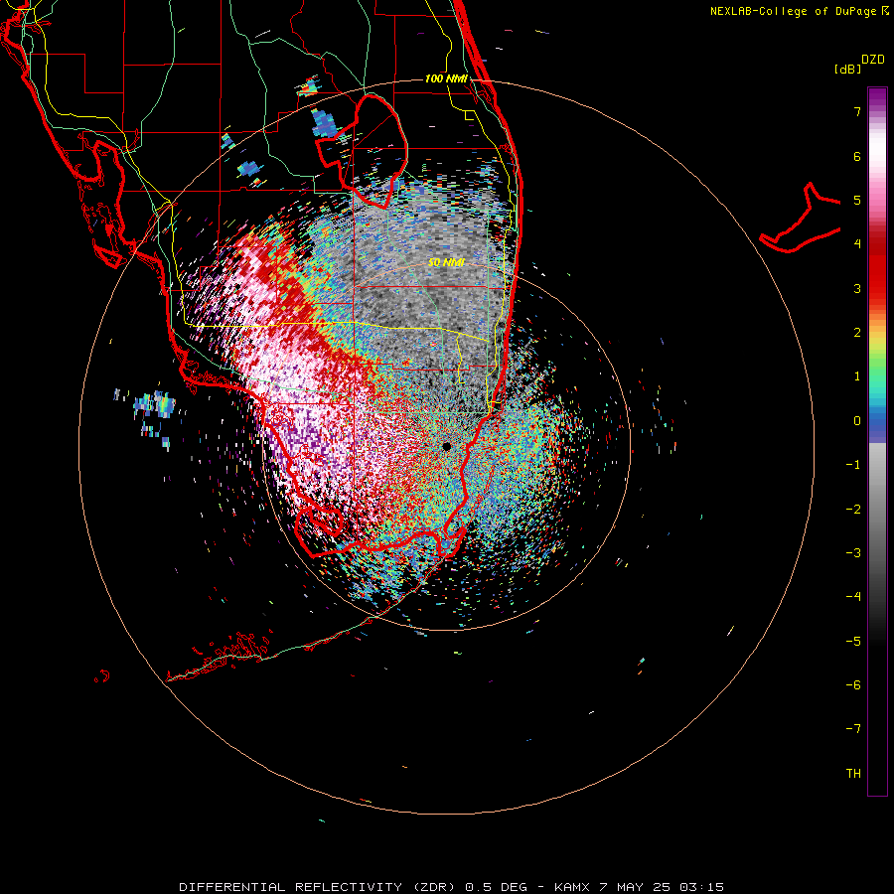Click the legend label '1'
The image size is (894, 894).
point(857,376)
